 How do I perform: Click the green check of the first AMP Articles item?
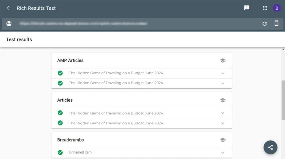[x=60, y=73]
